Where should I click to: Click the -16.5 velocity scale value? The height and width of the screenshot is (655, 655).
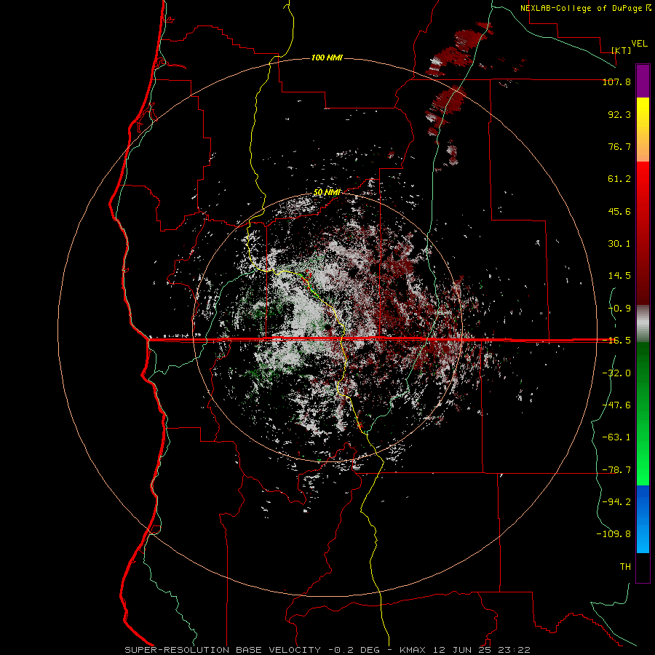tap(616, 341)
